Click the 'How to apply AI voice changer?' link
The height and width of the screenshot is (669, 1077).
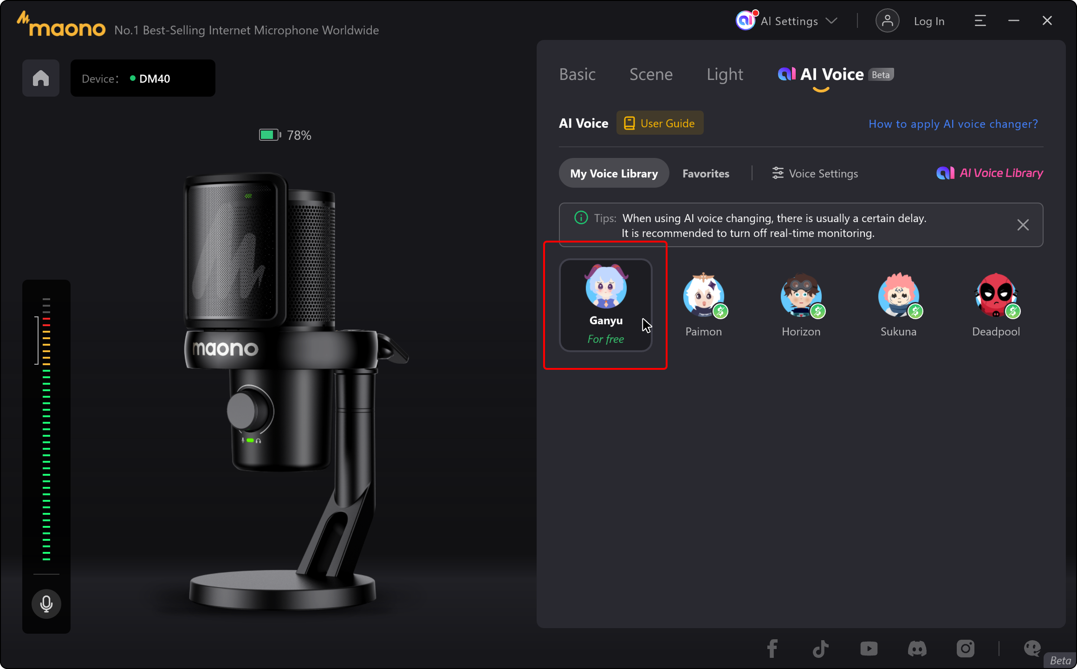953,124
